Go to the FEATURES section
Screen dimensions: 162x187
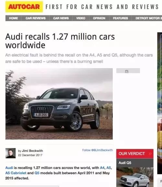[x=120, y=18]
